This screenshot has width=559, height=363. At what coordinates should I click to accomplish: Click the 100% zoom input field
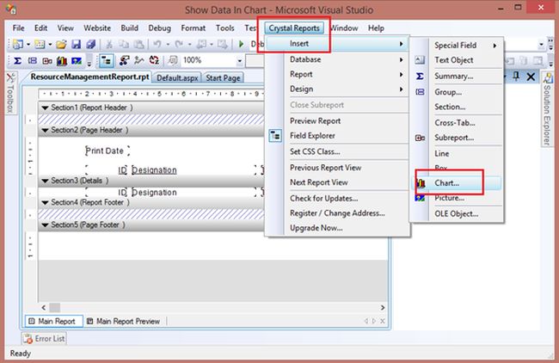point(208,61)
